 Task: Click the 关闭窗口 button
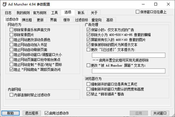[160, 113]
